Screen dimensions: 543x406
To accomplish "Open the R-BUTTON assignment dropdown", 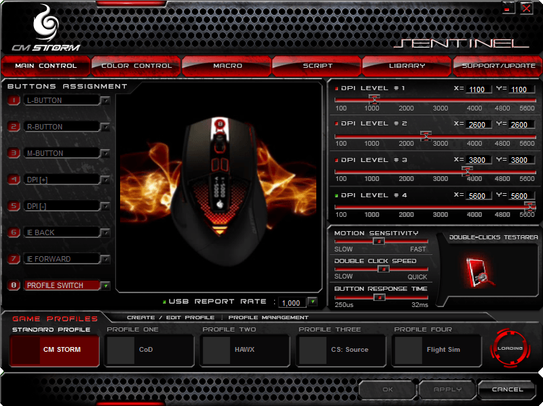I will pyautogui.click(x=105, y=127).
